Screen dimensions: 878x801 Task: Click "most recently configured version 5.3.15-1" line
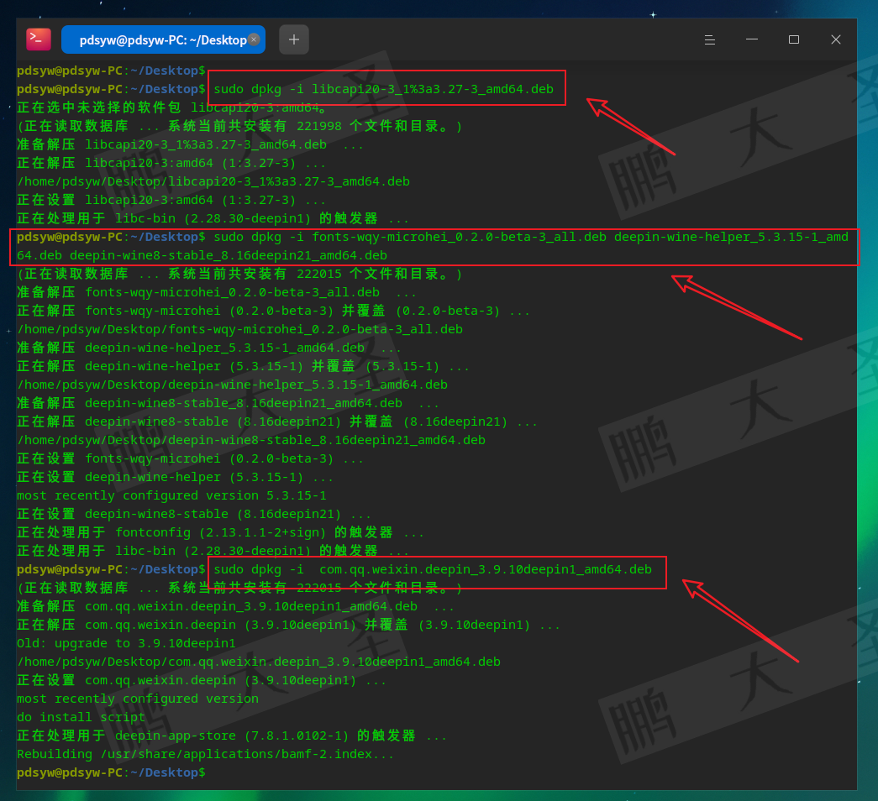click(171, 495)
